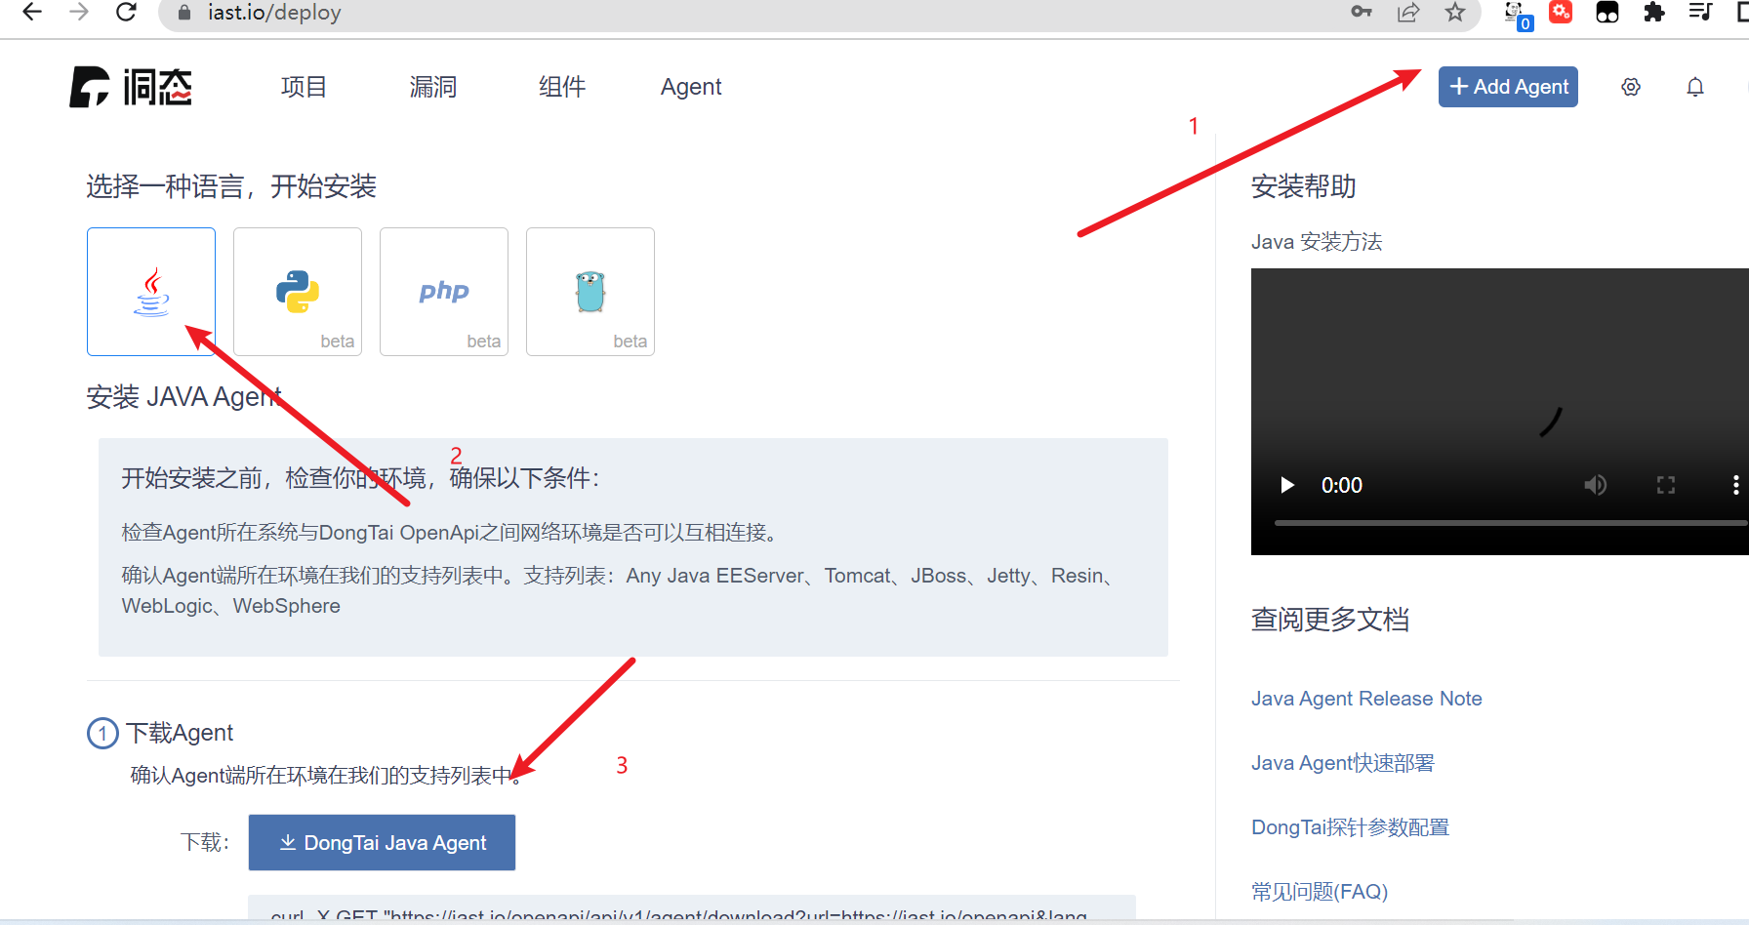Open Java Agent Release Note link

coord(1366,699)
